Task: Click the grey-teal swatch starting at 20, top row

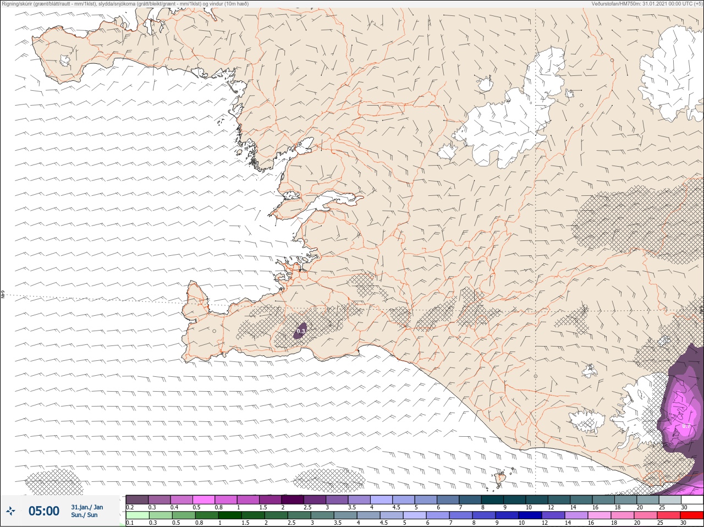Action: [x=647, y=499]
